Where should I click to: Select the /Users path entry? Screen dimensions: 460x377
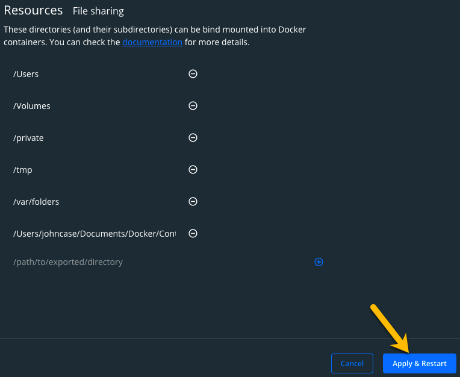(26, 74)
